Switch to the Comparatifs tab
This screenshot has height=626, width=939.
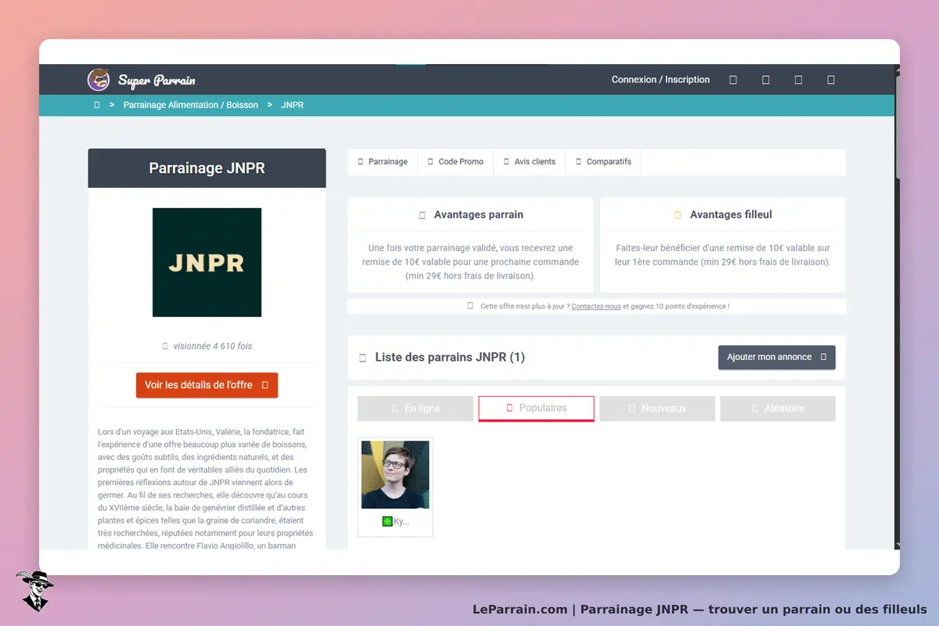[x=603, y=162]
